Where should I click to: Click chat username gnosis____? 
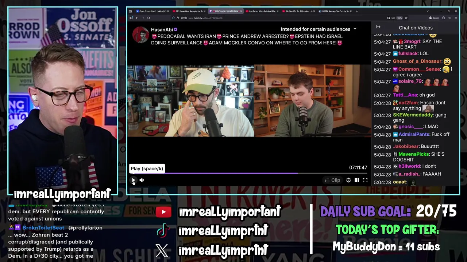410,127
